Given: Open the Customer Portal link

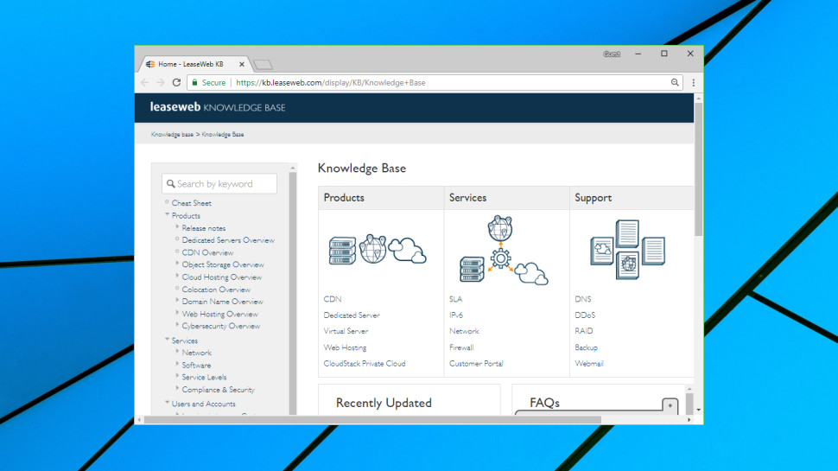Looking at the screenshot, I should pyautogui.click(x=476, y=364).
